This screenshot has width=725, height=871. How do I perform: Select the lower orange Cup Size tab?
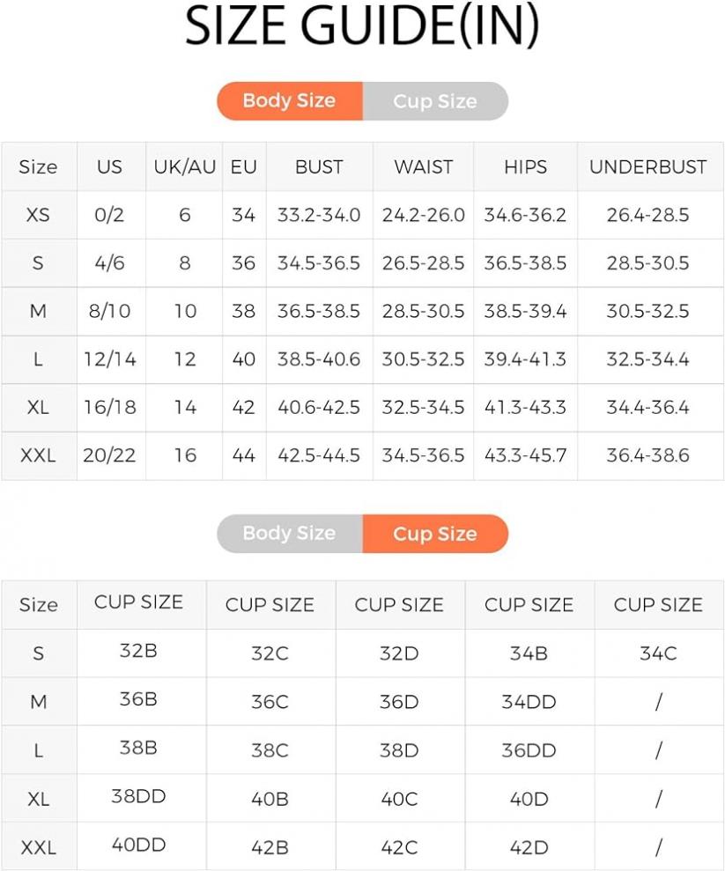(435, 534)
